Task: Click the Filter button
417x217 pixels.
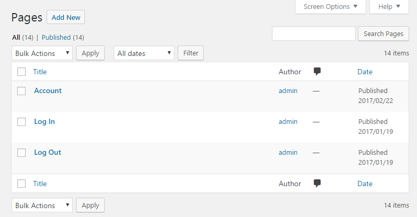Action: coord(191,53)
